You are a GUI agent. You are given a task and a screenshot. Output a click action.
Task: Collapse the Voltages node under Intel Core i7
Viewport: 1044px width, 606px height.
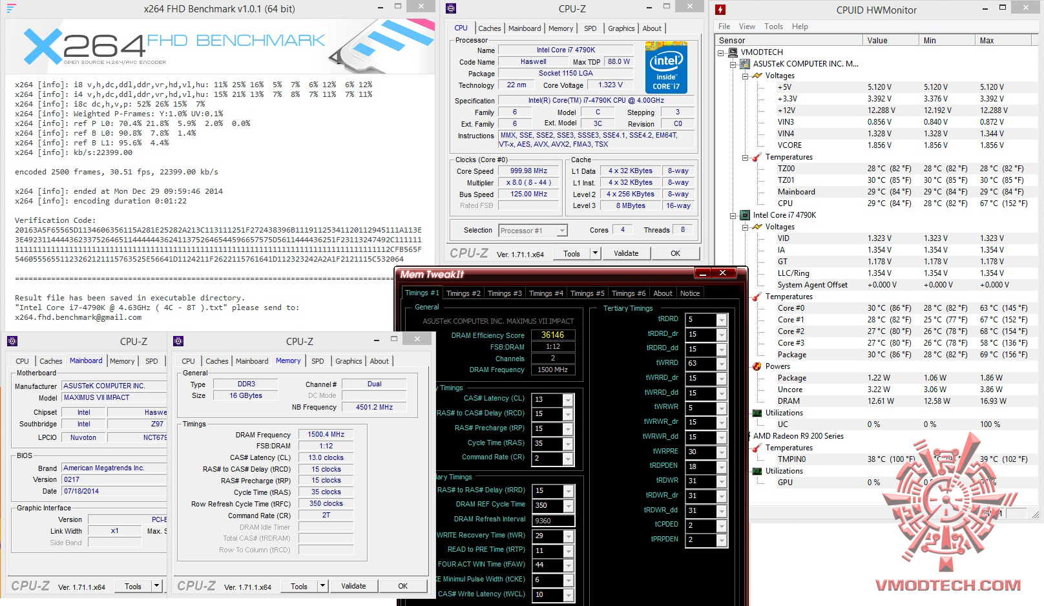point(745,227)
